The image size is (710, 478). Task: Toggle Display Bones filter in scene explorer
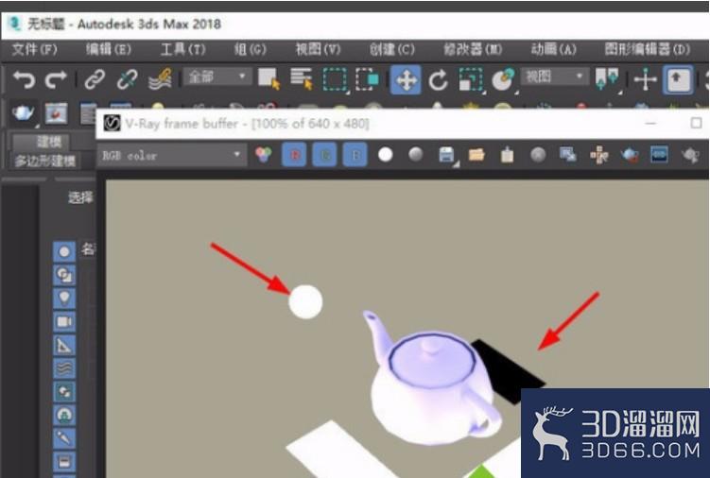click(x=64, y=438)
